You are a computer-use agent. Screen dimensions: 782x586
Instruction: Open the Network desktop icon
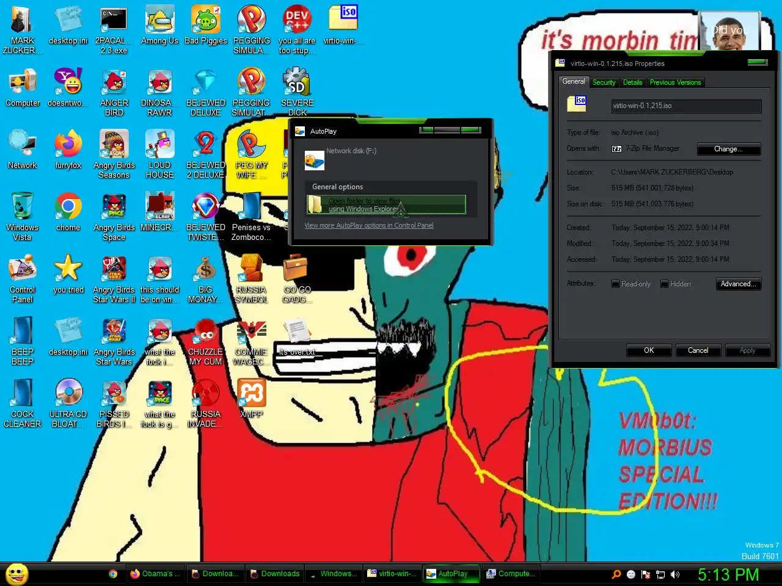[23, 150]
